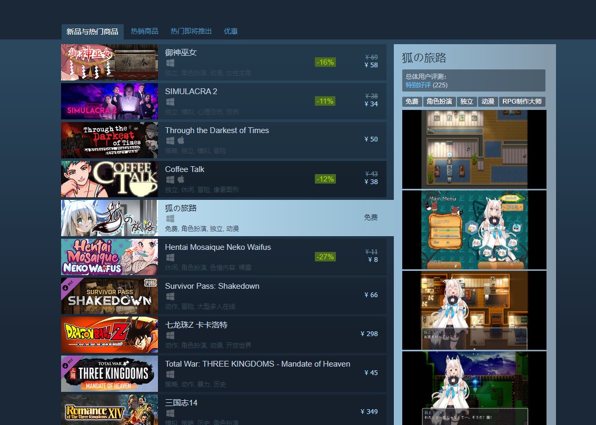View the indoor fox girl dialogue screenshot
596x425 pixels.
coord(474,310)
